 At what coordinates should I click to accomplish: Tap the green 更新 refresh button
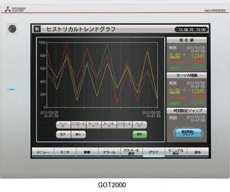[x=140, y=134]
